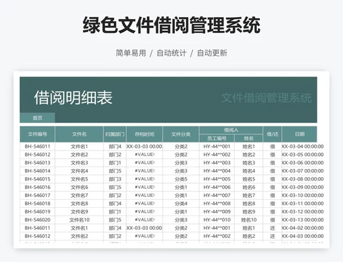Select the 归属部门 column header
Image resolution: width=343 pixels, height=262 pixels.
[x=115, y=134]
